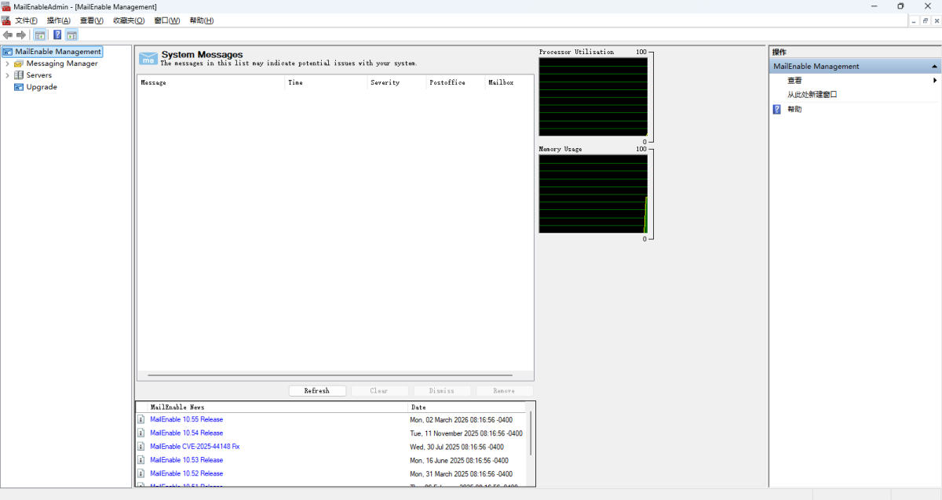Open the 收藏夹(O) menu

(128, 20)
